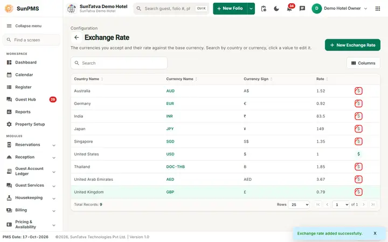Focus the exchange rate table Search field
This screenshot has width=388, height=242.
(119, 63)
